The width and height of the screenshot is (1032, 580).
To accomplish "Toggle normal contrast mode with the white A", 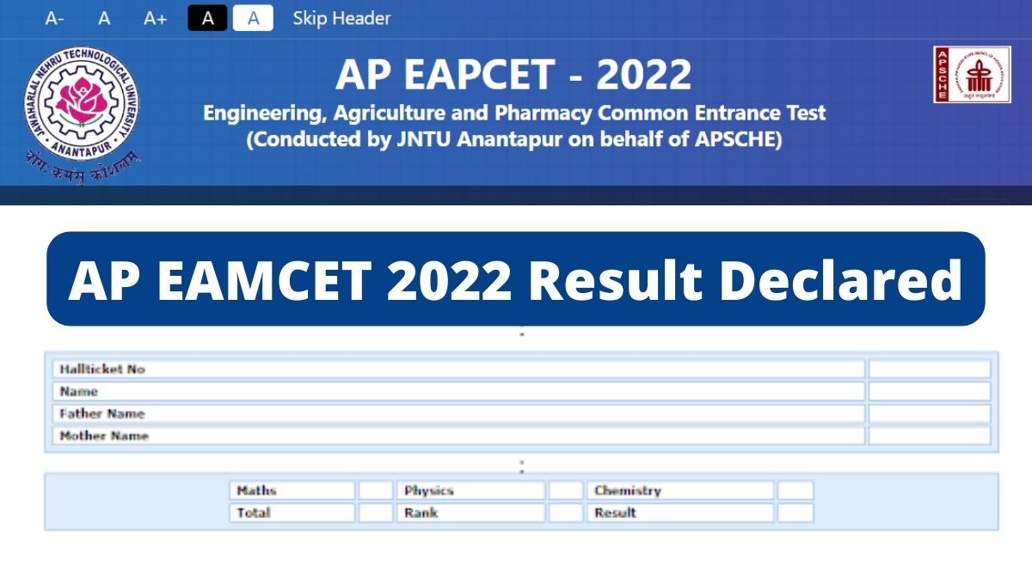I will point(252,18).
